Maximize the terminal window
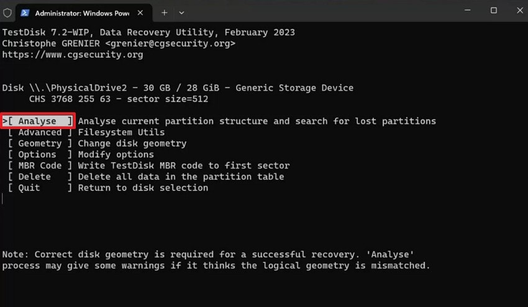Image resolution: width=528 pixels, height=307 pixels. 494,11
